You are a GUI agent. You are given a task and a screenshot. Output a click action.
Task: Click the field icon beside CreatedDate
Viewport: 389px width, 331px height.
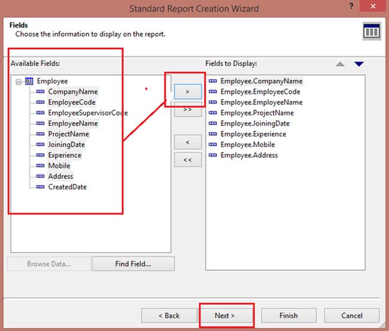tap(40, 187)
